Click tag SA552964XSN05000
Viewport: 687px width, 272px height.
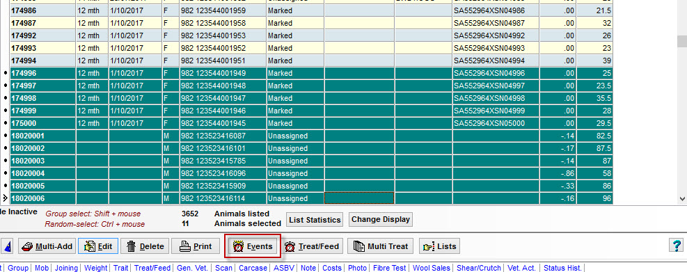tap(489, 123)
